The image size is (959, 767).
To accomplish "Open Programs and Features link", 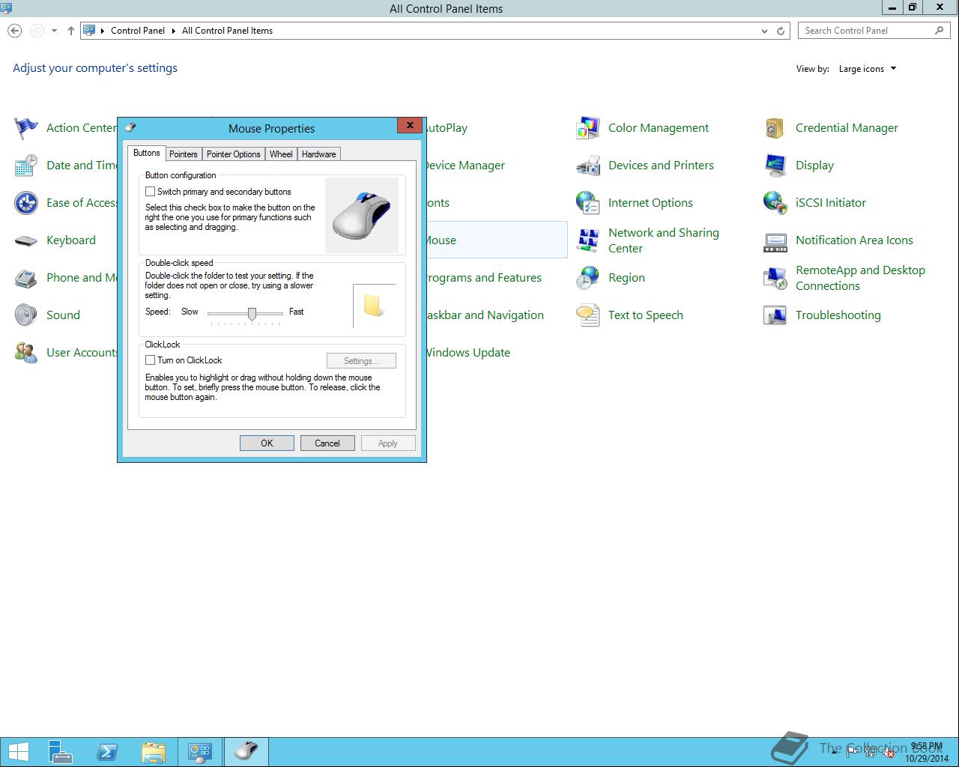I will click(484, 278).
